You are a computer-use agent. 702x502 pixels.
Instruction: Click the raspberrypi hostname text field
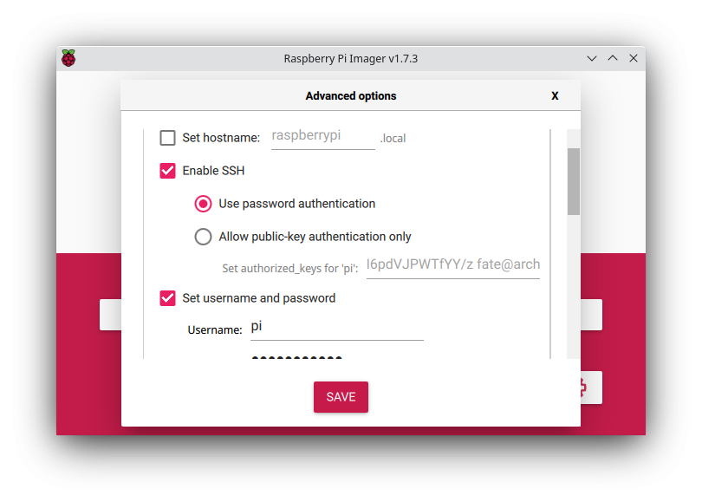[322, 137]
